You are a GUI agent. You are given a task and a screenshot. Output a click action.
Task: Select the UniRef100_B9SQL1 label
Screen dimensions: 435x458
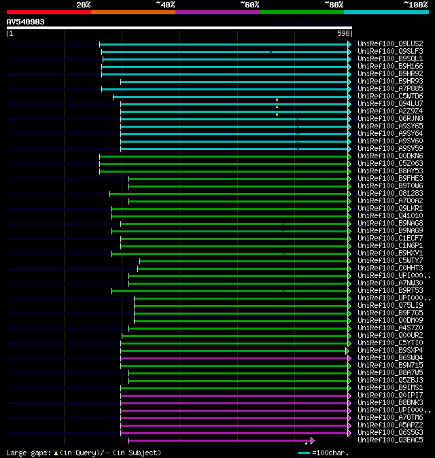coord(390,58)
